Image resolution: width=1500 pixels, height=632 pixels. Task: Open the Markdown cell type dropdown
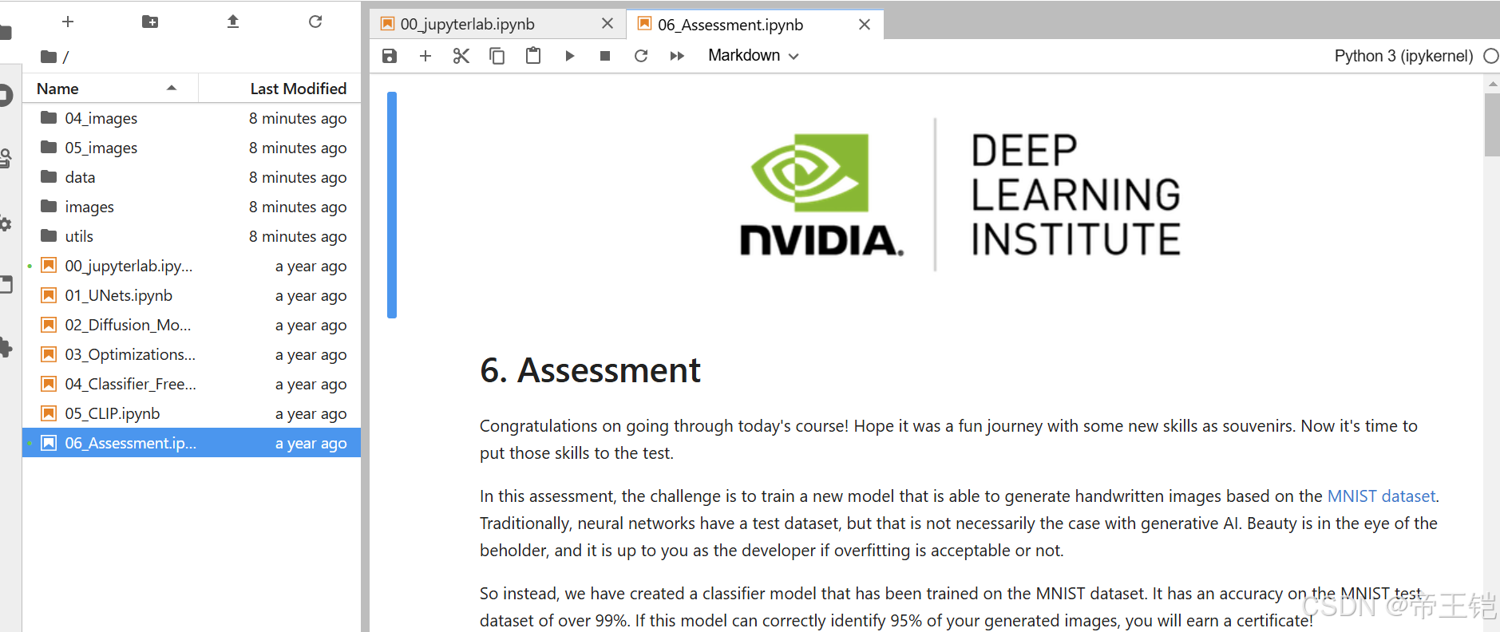pyautogui.click(x=754, y=55)
